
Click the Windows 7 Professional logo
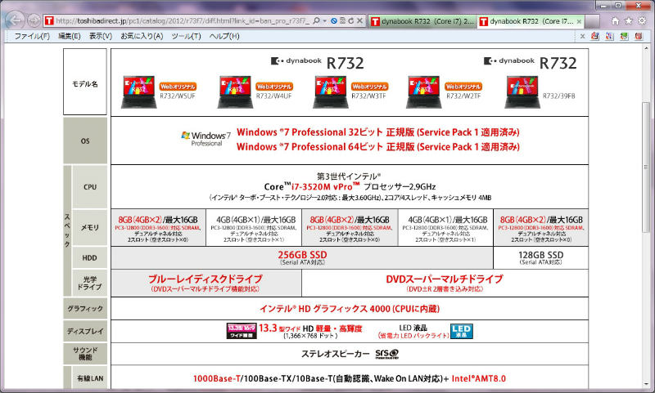point(206,139)
